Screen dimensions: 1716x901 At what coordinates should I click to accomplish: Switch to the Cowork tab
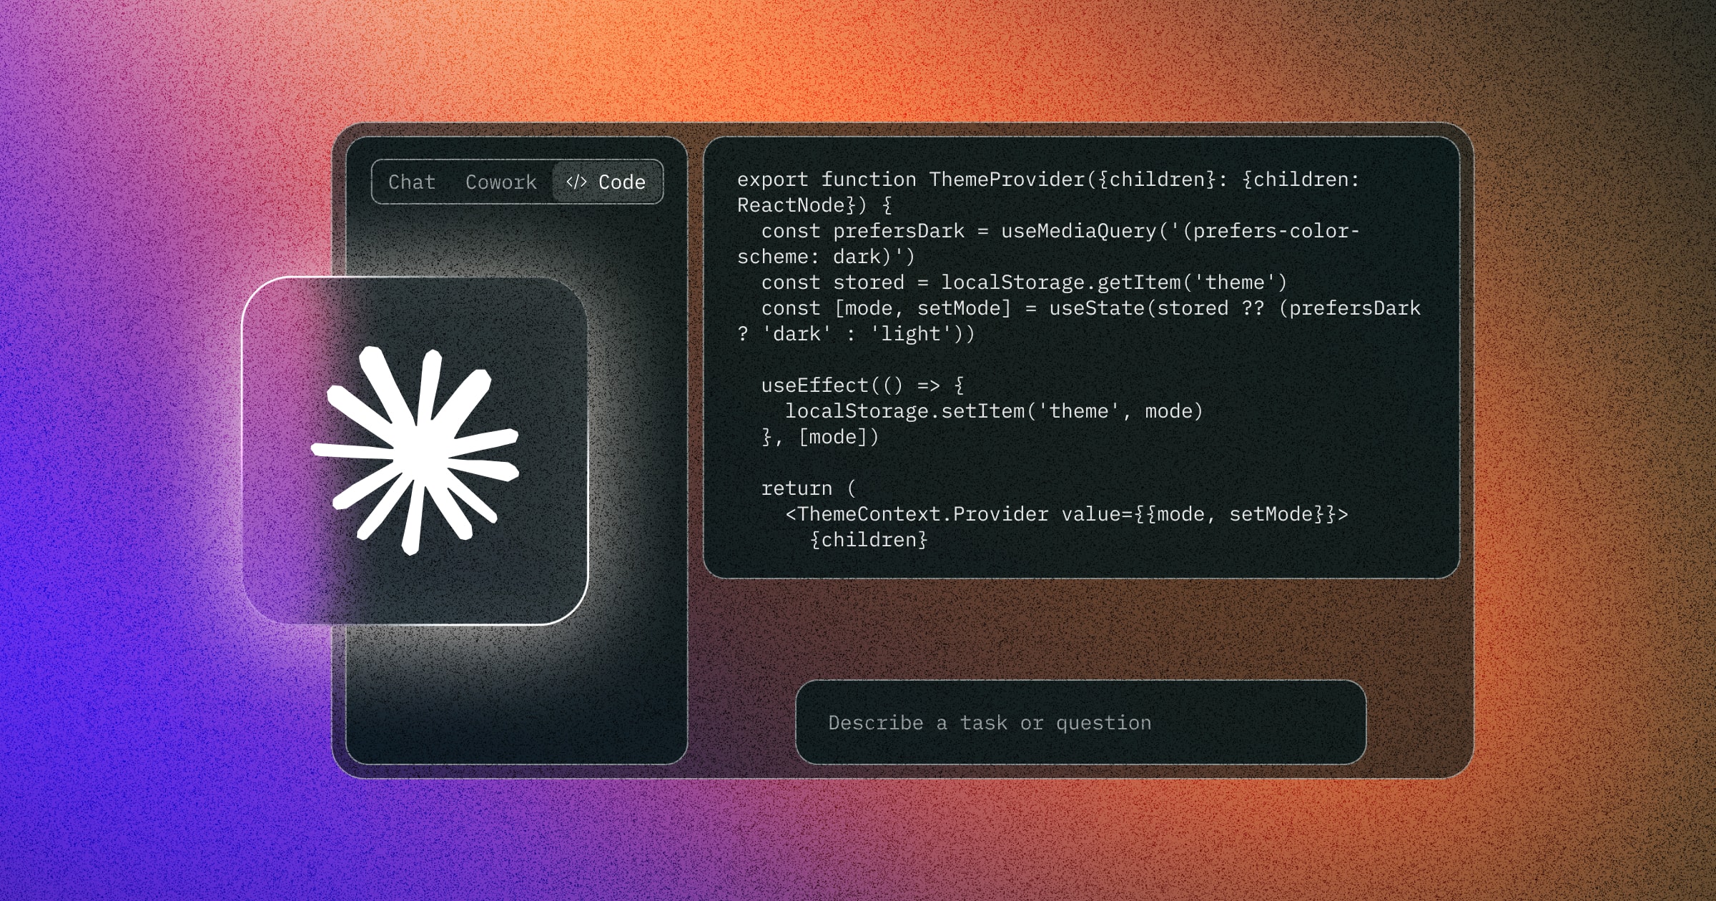click(500, 182)
